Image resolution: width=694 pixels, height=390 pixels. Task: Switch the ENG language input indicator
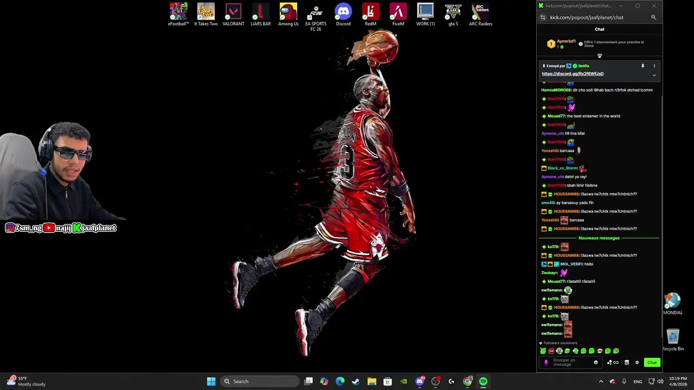point(638,381)
